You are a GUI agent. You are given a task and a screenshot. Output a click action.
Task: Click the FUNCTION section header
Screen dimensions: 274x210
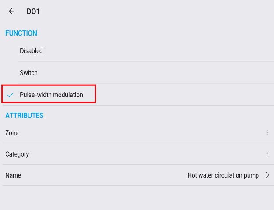coord(21,33)
